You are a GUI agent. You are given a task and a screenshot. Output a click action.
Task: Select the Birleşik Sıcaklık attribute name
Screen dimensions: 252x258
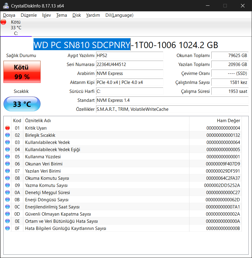(x=40, y=135)
